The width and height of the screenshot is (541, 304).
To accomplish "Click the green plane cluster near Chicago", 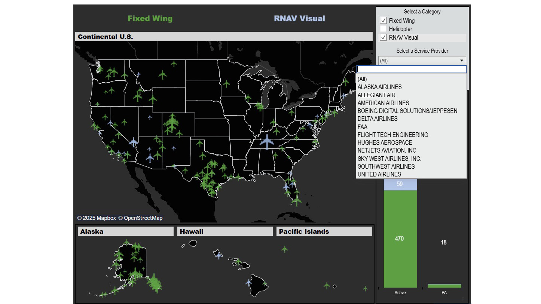I will click(x=259, y=107).
